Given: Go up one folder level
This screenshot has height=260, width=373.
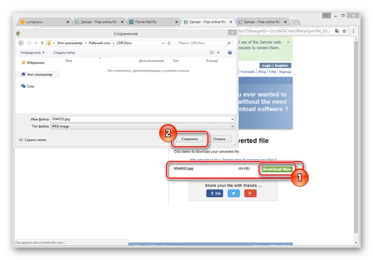Looking at the screenshot, I should tap(42, 43).
